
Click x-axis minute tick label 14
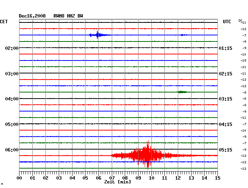point(204,178)
